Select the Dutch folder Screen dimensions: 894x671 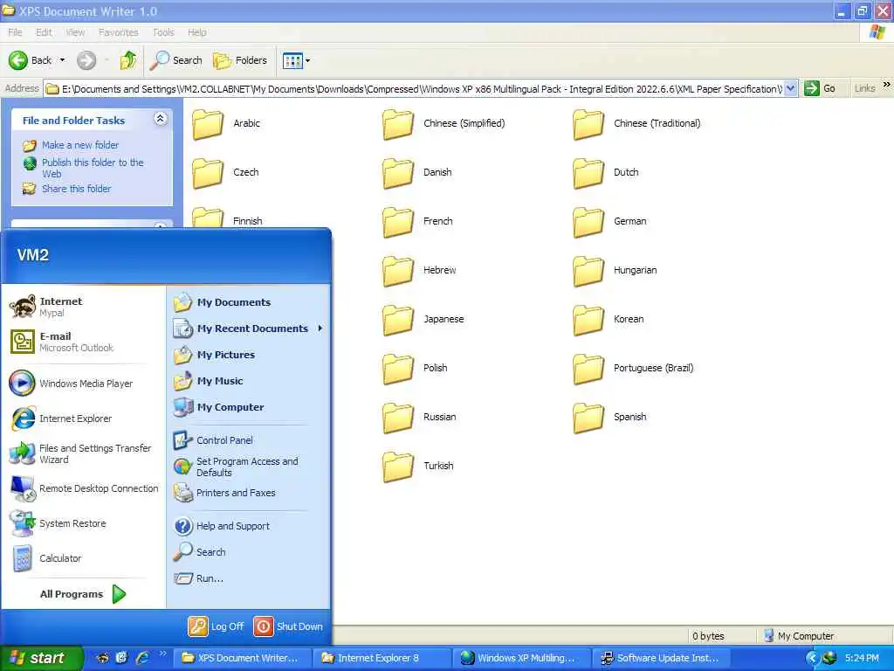606,173
